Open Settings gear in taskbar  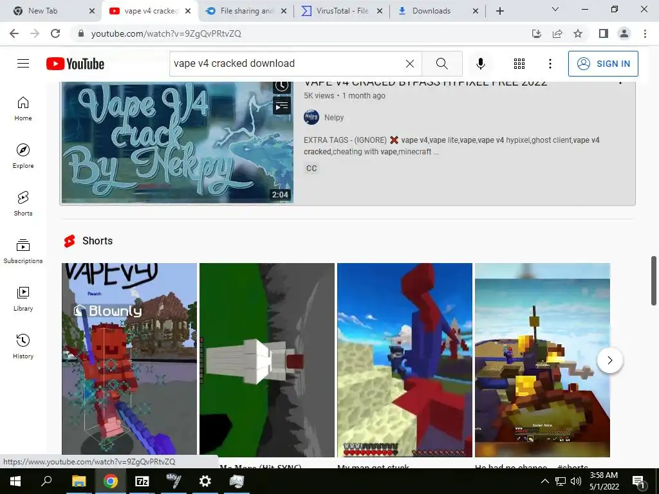coord(205,481)
